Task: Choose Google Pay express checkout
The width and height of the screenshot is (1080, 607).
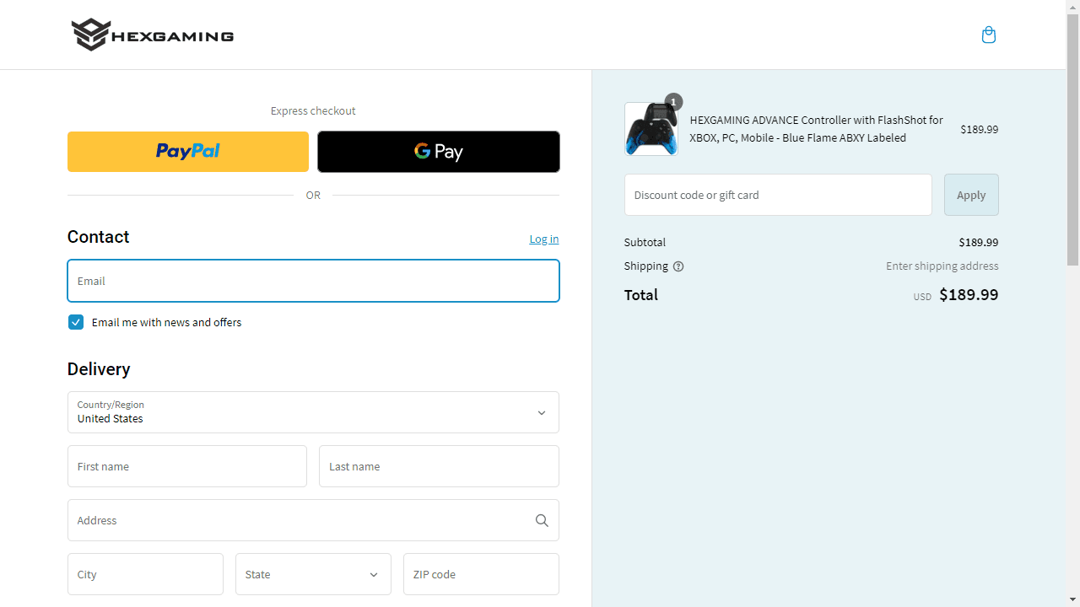Action: [439, 152]
